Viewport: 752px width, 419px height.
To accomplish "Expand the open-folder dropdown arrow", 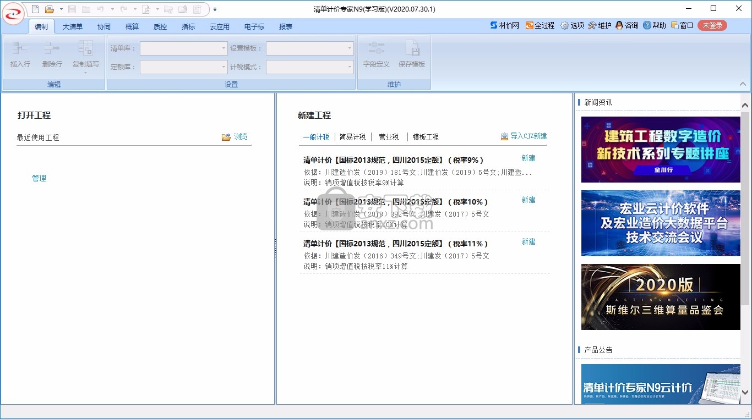I will 61,9.
